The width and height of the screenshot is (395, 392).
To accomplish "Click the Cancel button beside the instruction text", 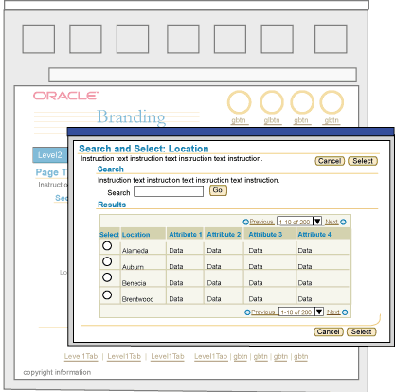I will [330, 161].
